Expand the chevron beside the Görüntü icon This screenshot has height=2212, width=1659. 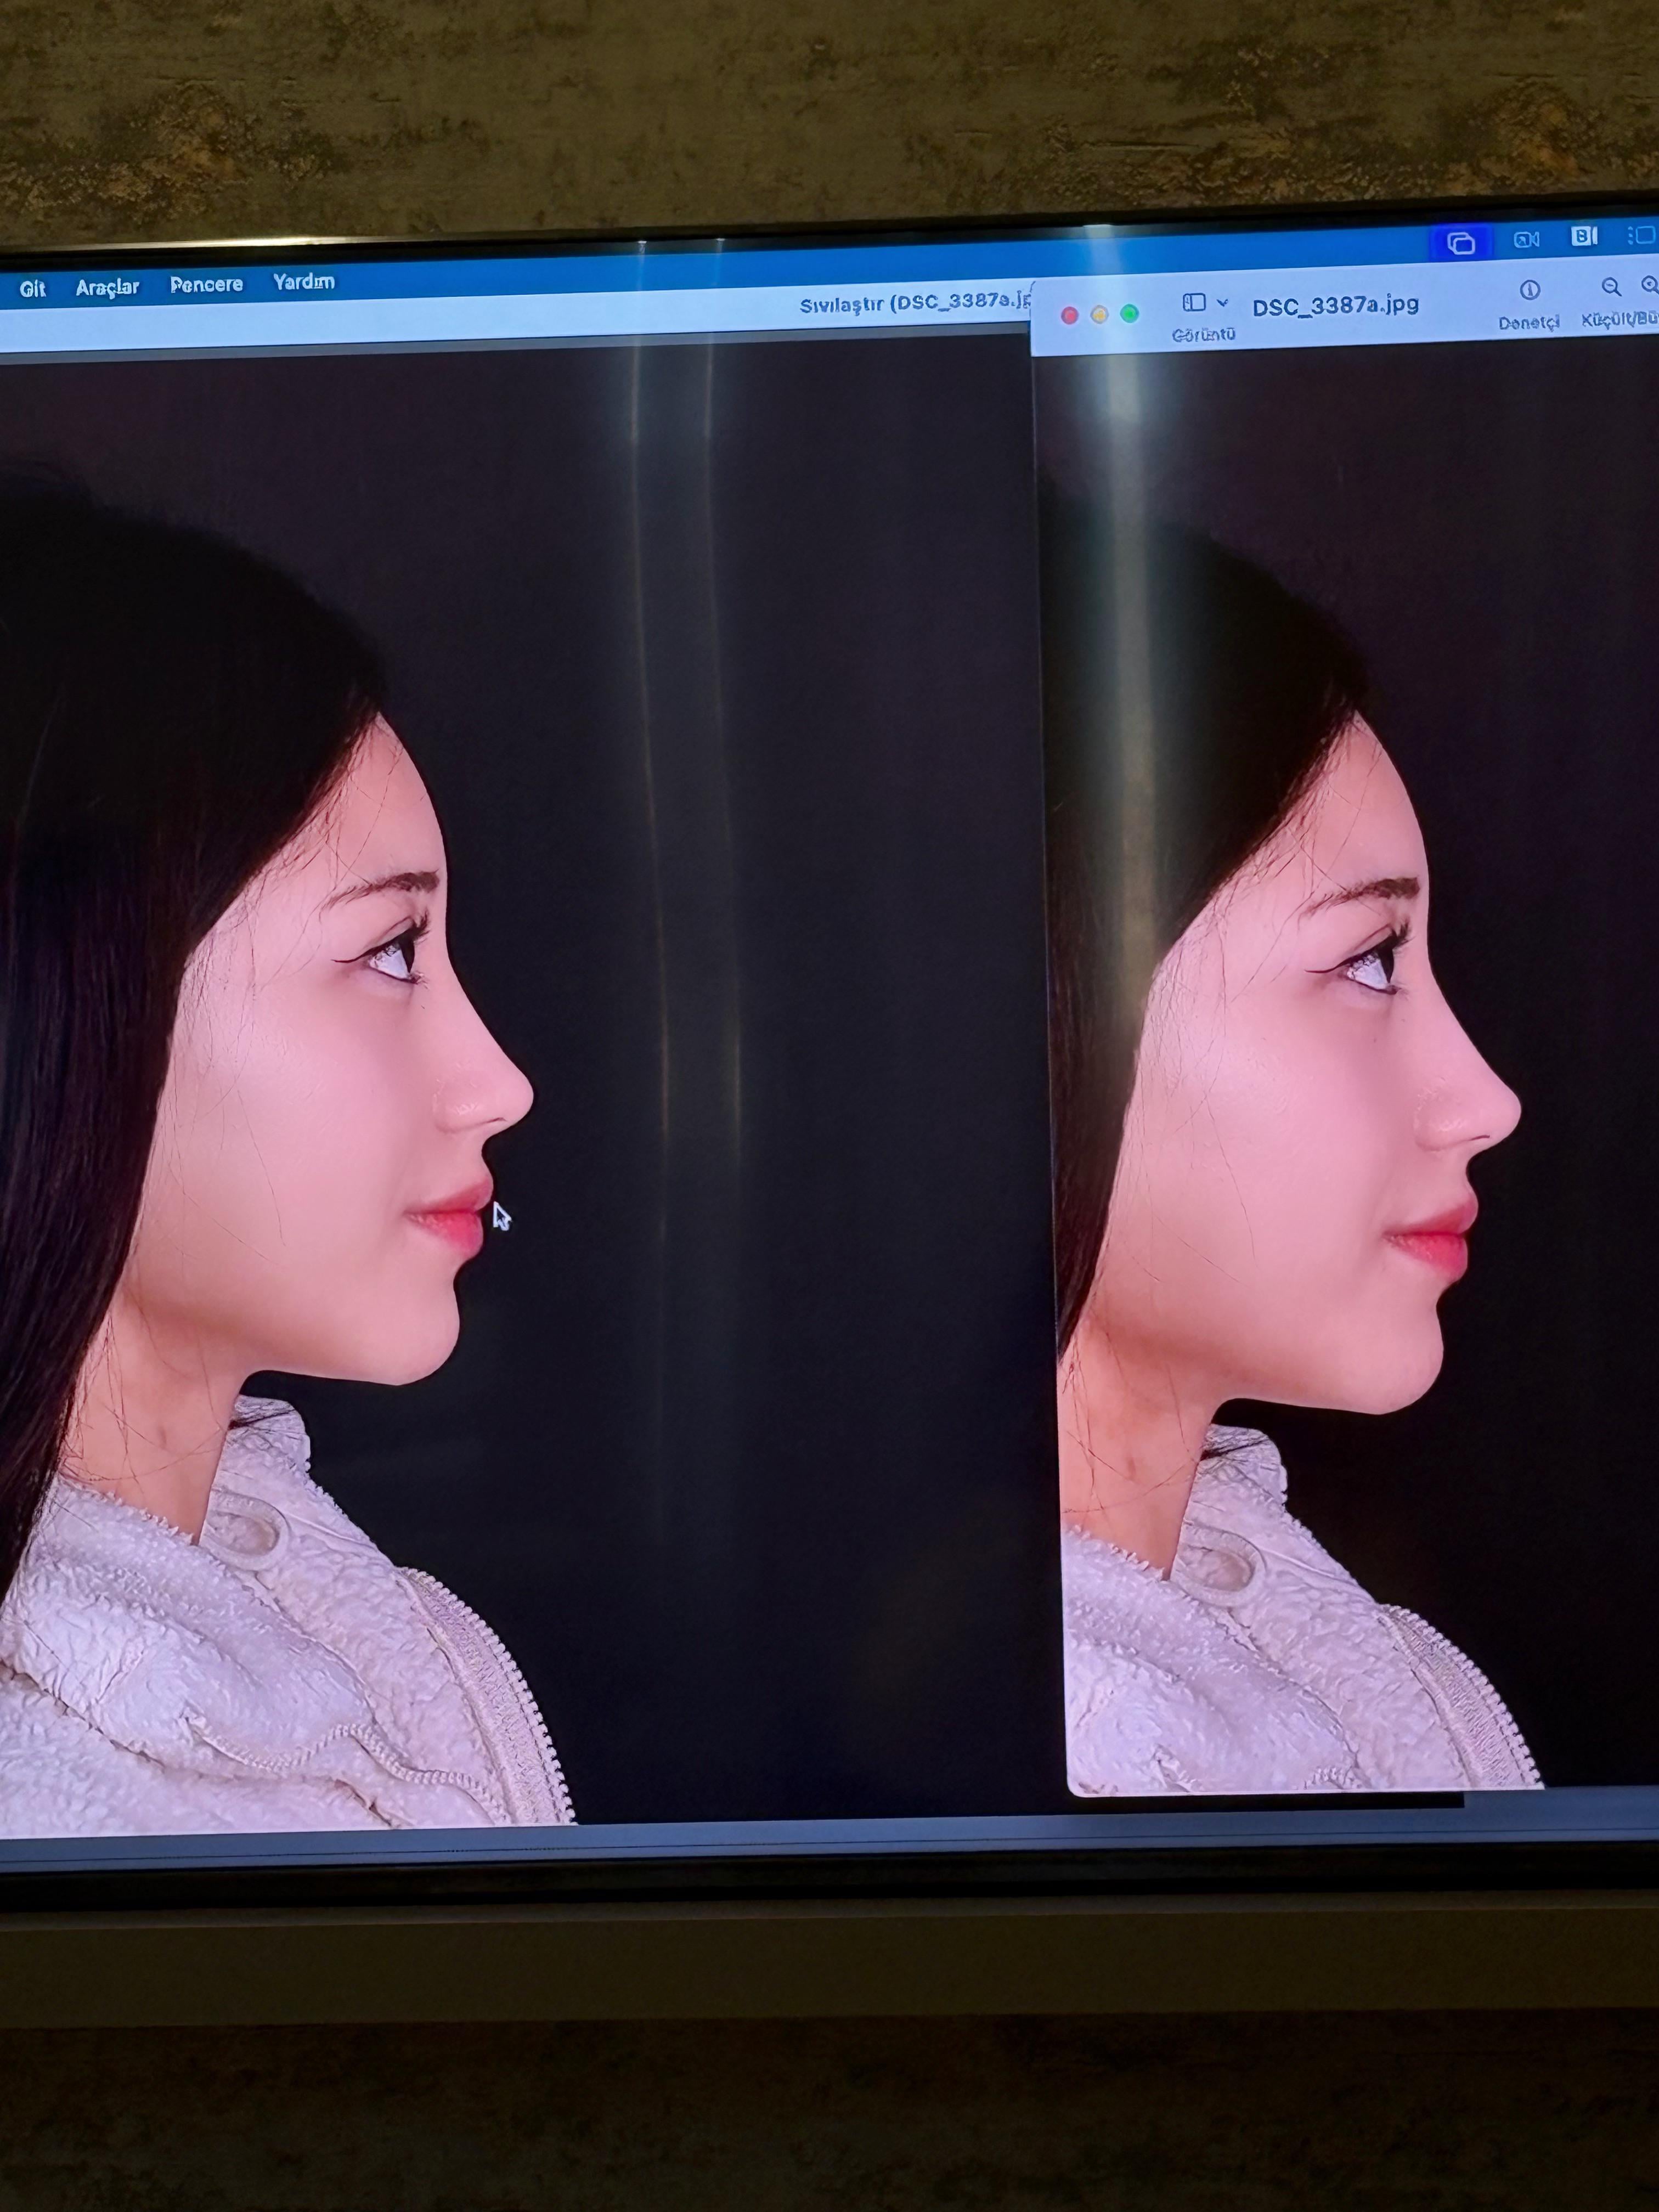point(1222,302)
